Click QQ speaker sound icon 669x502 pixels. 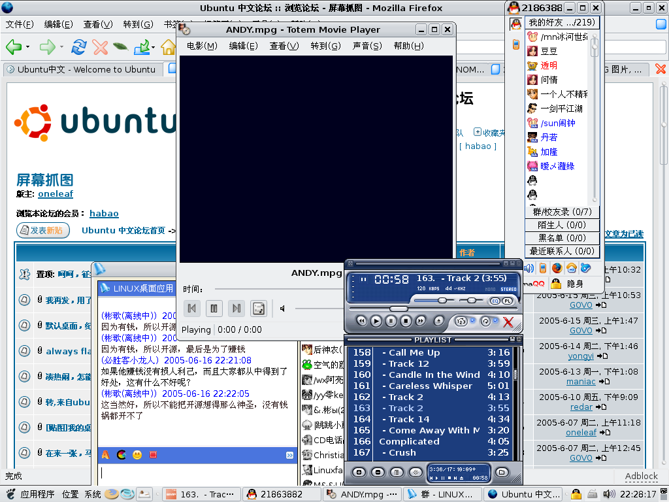pyautogui.click(x=529, y=268)
